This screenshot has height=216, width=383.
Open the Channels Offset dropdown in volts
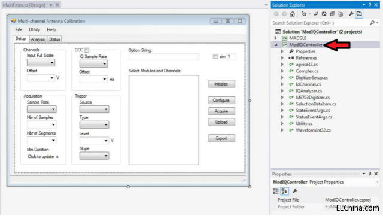point(41,78)
